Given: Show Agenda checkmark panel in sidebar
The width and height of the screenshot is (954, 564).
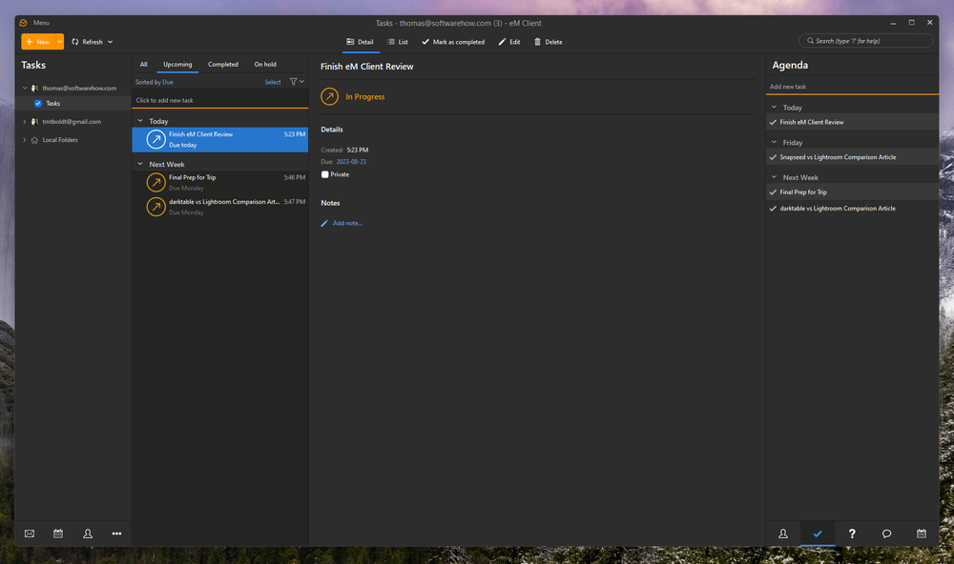Looking at the screenshot, I should [818, 534].
